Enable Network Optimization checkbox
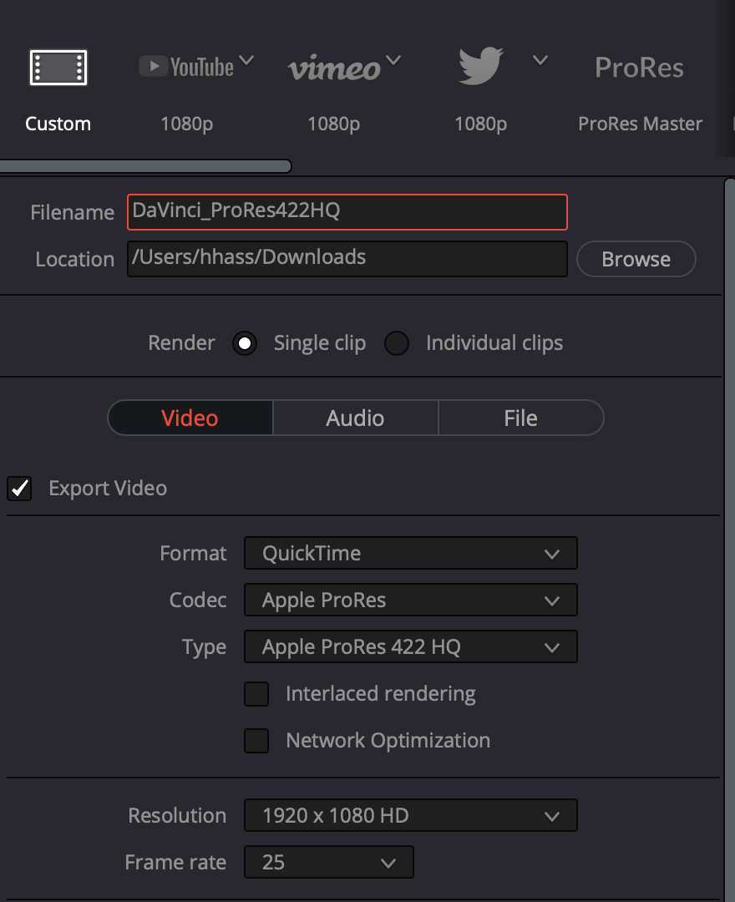 click(256, 741)
